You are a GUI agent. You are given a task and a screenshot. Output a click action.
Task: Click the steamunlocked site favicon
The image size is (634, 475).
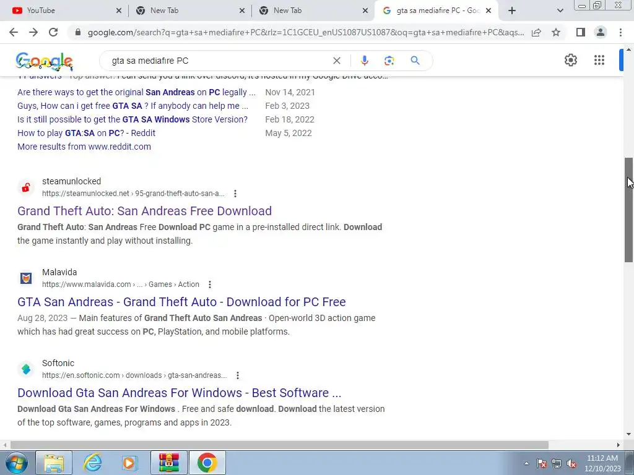coord(26,187)
